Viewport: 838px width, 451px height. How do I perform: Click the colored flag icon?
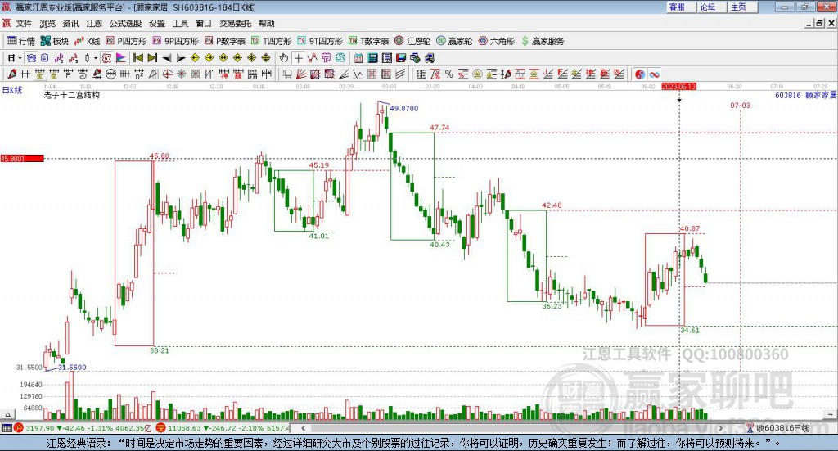tap(121, 58)
